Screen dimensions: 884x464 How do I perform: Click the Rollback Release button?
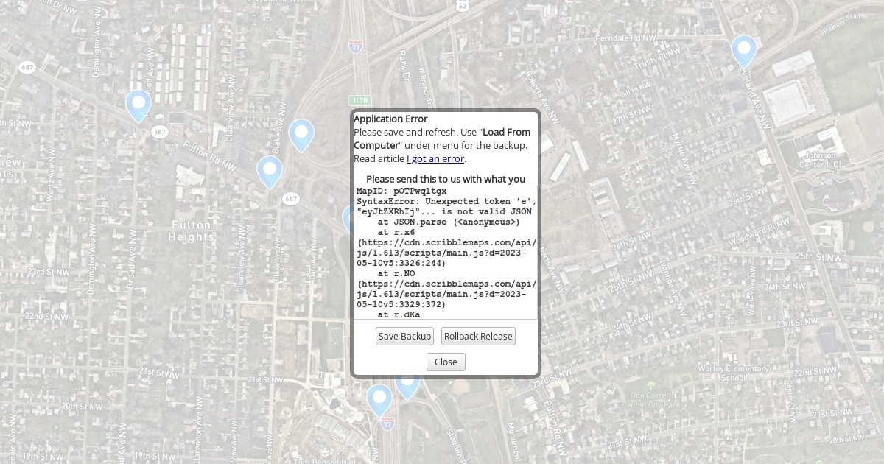[x=478, y=336]
